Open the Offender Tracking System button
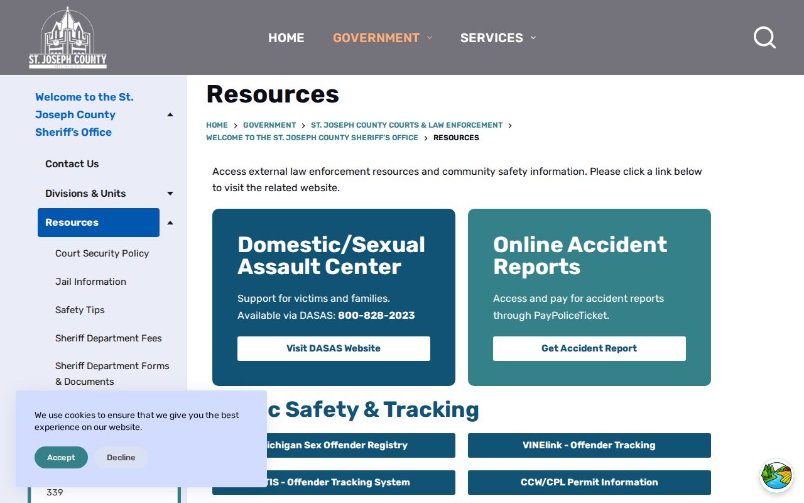Viewport: 804px width, 503px height. [361, 482]
